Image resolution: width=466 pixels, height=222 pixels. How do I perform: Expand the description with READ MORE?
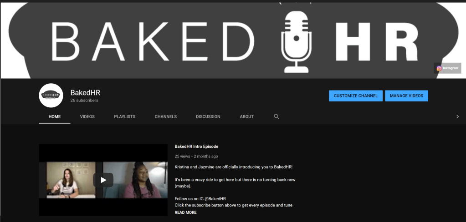(185, 212)
